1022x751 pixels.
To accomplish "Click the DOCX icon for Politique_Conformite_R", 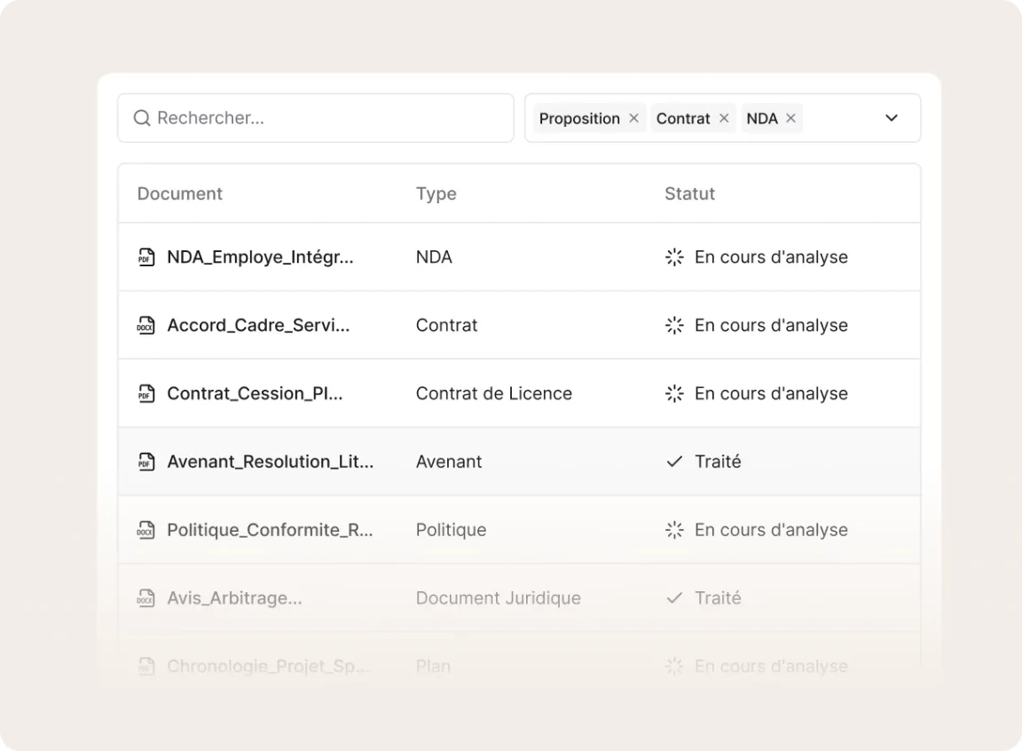I will pos(146,530).
